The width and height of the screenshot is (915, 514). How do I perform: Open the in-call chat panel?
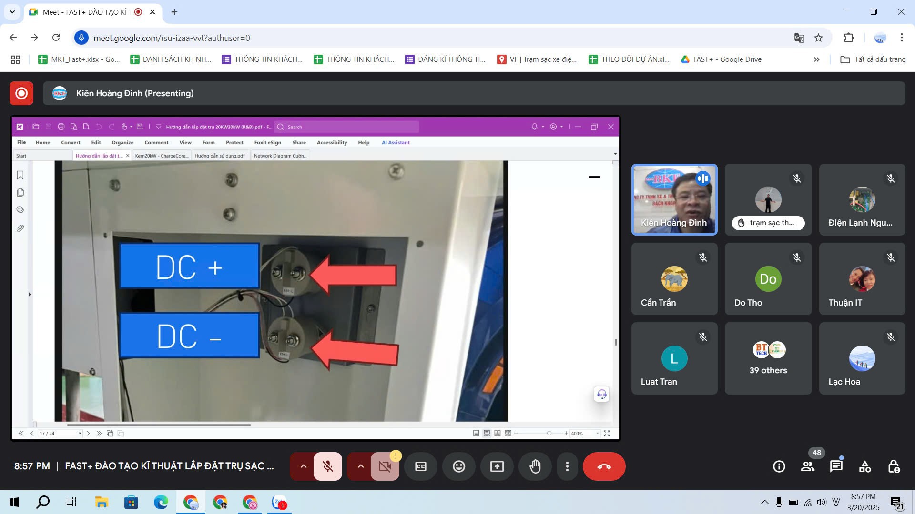[836, 466]
